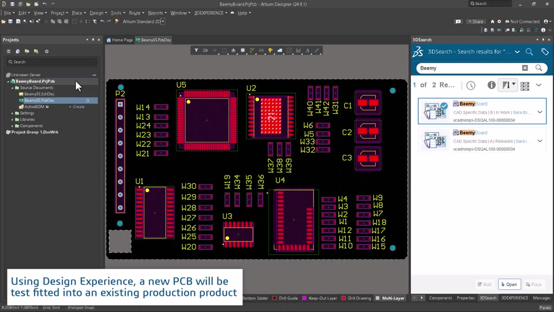
Task: Click the 3DEXPERIENCE info icon in top right toolbar
Action: (x=543, y=30)
